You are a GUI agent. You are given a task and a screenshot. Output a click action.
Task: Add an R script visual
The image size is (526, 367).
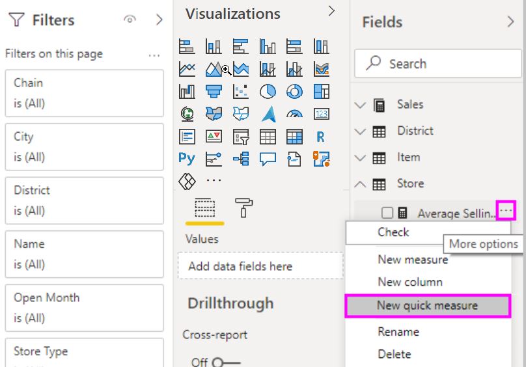[321, 136]
